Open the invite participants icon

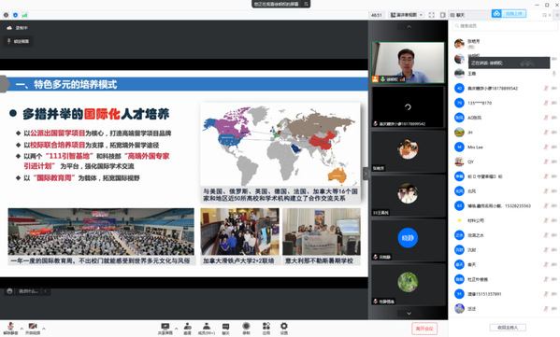[x=188, y=329]
